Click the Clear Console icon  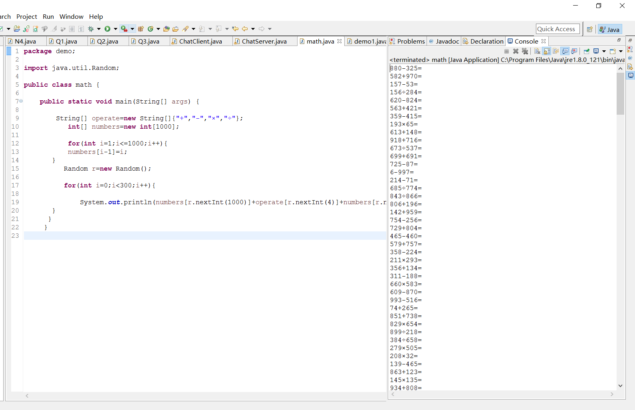pos(537,51)
